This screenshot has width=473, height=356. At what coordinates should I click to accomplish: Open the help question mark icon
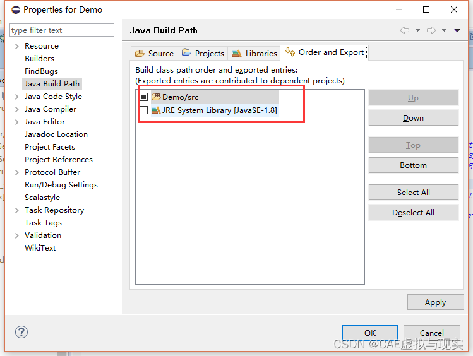21,332
